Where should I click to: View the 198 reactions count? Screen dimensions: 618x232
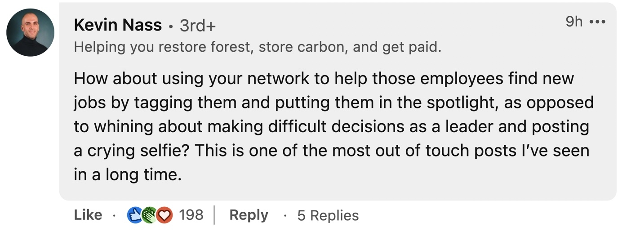point(191,215)
